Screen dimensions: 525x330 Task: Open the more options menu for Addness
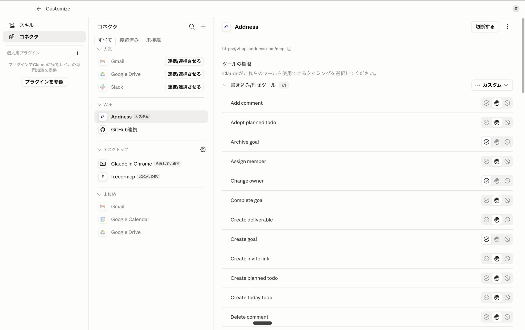[x=507, y=27]
